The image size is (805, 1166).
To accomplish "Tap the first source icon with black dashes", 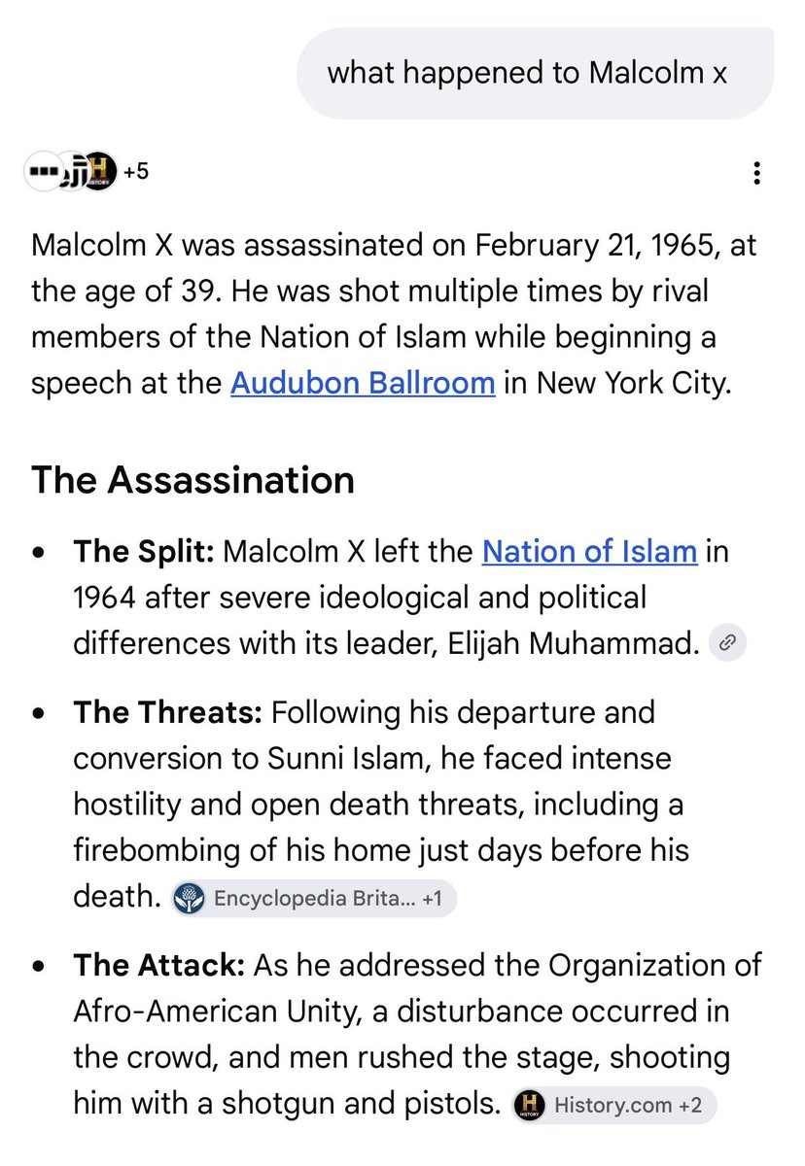I will click(41, 172).
